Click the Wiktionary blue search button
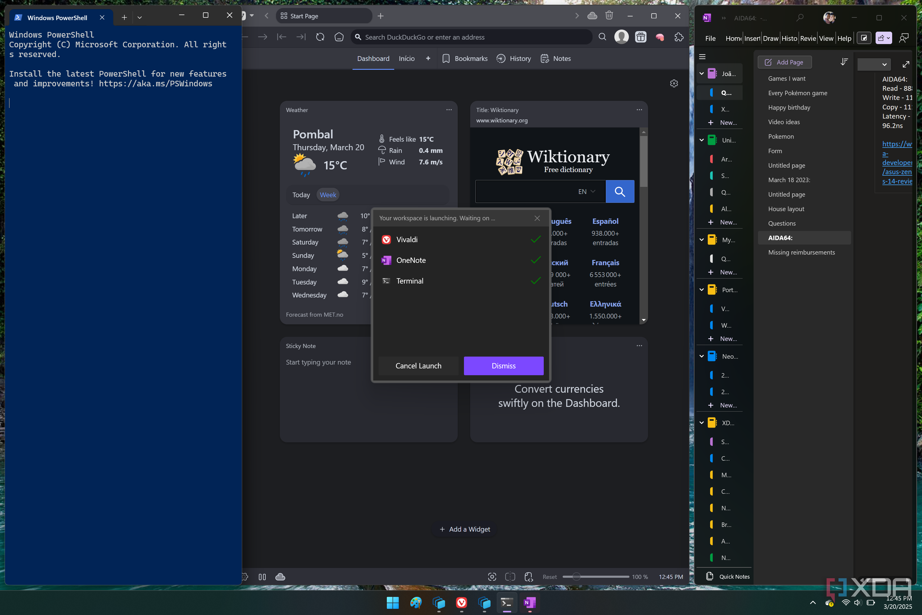Image resolution: width=922 pixels, height=615 pixels. coord(620,191)
